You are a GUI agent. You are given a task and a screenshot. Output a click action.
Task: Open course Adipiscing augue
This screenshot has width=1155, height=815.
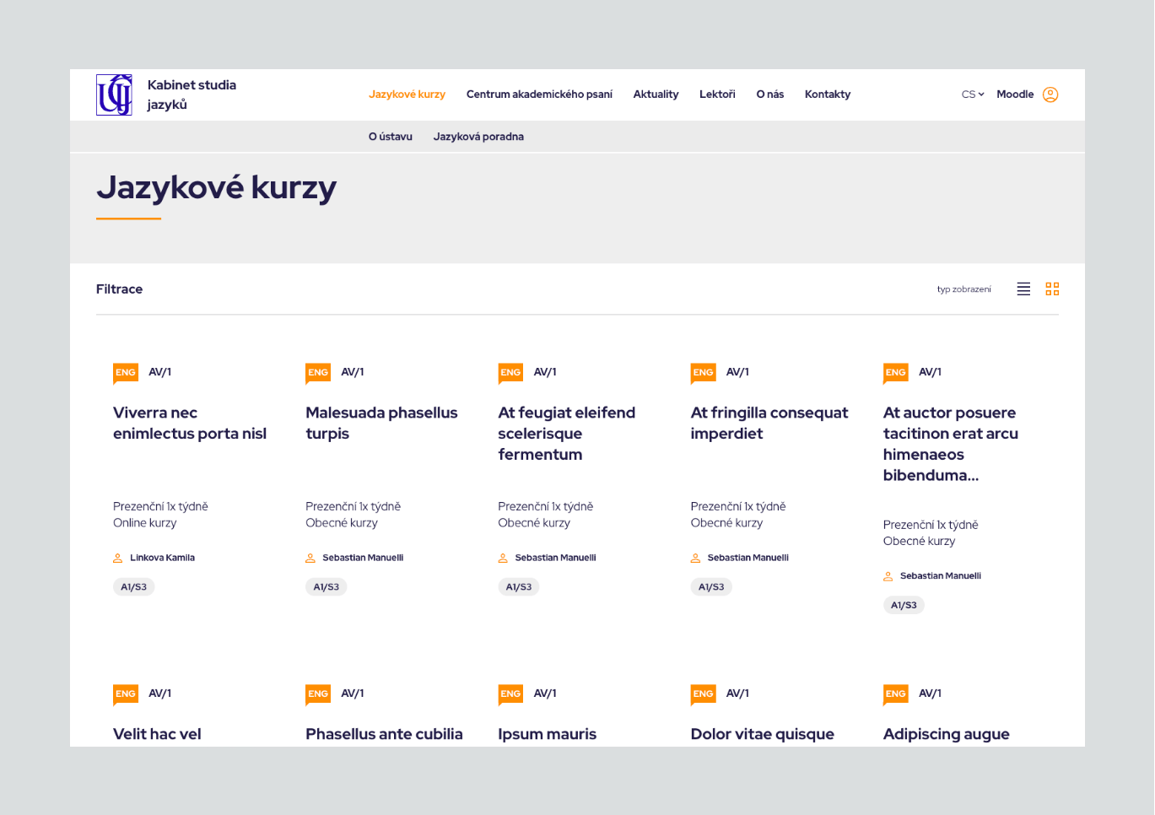(x=947, y=734)
